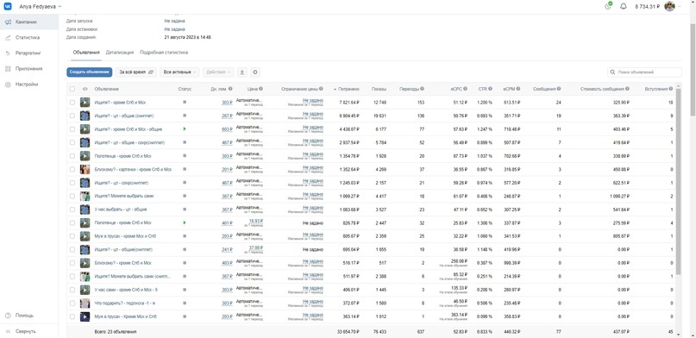Click help icon next to CTR header

pyautogui.click(x=491, y=89)
